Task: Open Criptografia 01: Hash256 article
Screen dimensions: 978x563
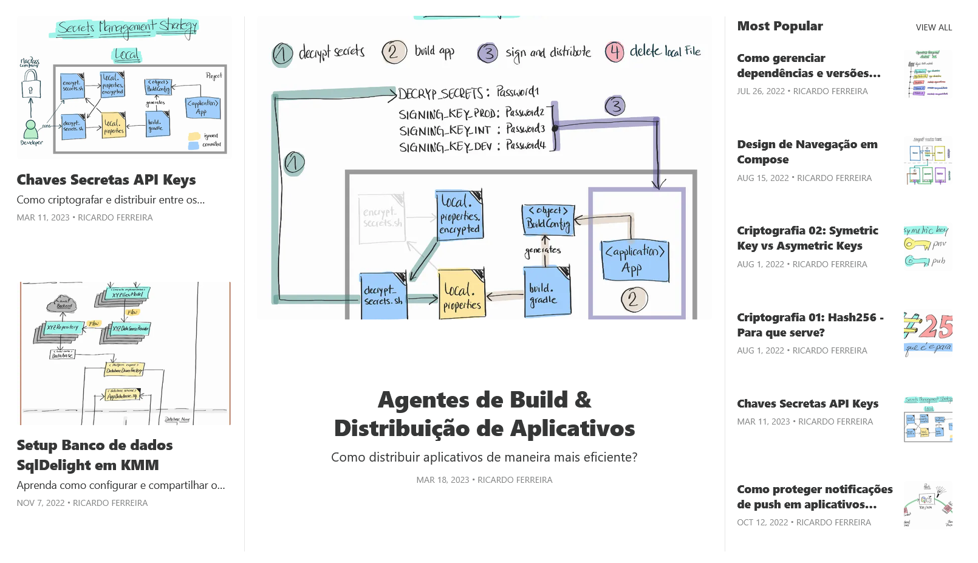Action: 810,325
